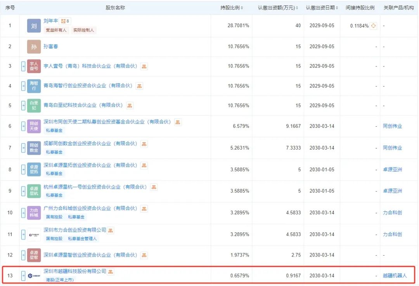Viewport: 419px width, 286px height.
Task: Open equity chart icon beside 深圳市越疆科技股份有限公司
Action: tap(110, 272)
